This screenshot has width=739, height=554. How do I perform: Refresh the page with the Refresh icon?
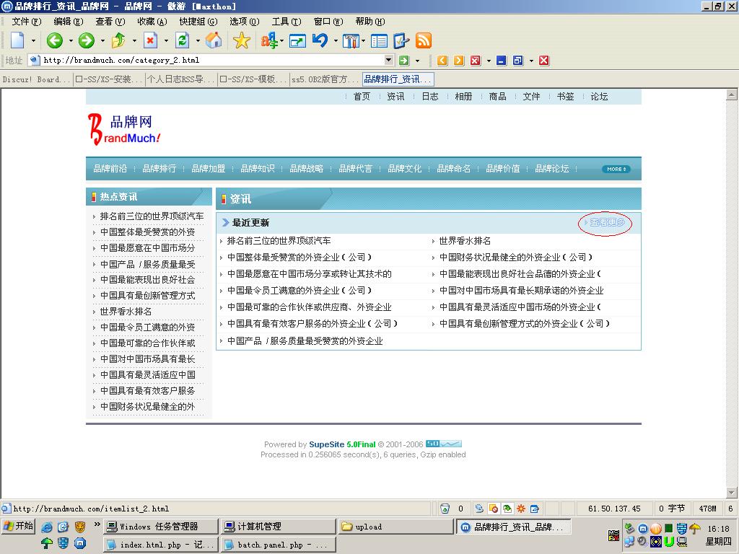(182, 40)
